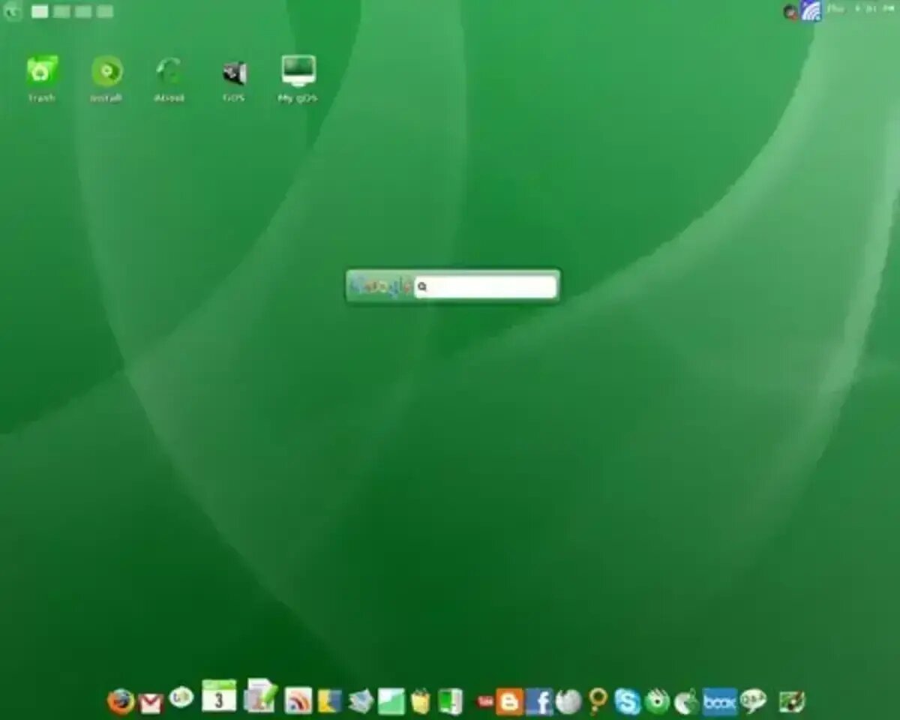Select the GOS desktop icon
Screen dimensions: 900x720
tap(234, 79)
